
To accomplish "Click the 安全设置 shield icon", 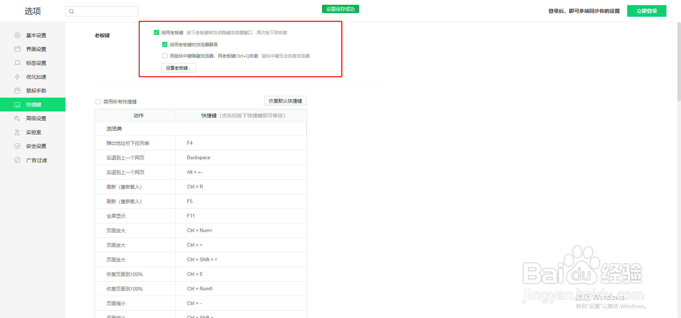I will [17, 146].
